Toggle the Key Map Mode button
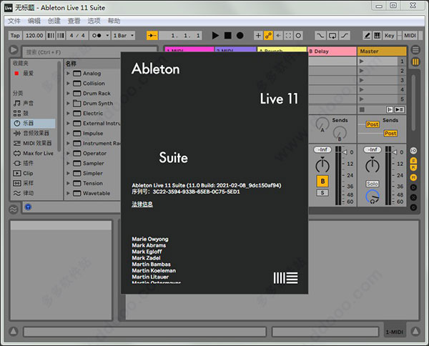 tap(390, 36)
